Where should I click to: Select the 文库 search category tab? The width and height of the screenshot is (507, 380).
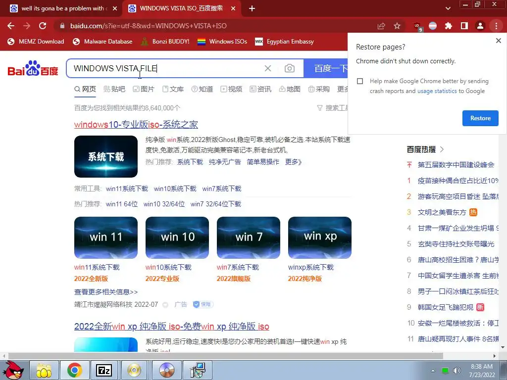[x=173, y=89]
